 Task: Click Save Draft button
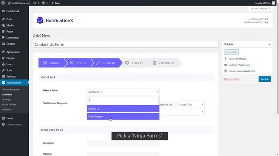coord(231,52)
